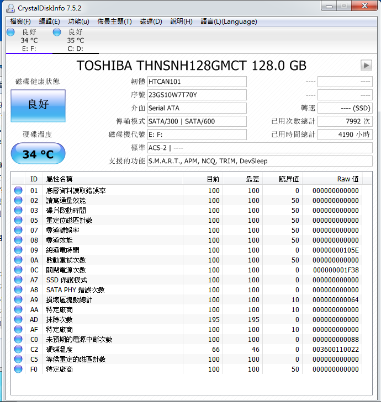
Task: Click the blue status icon above E: F:
Action: (10, 32)
